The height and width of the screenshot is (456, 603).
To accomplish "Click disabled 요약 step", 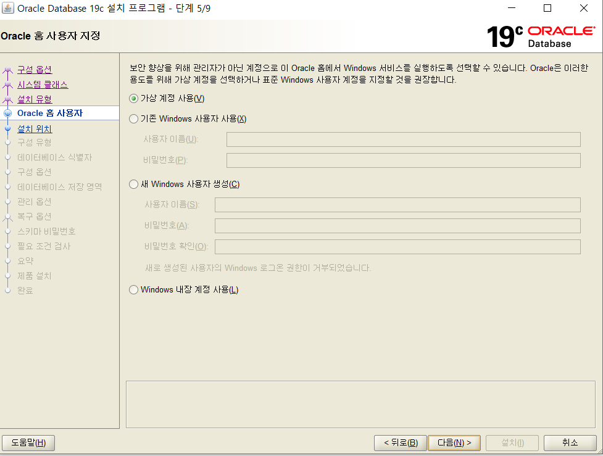I will (25, 260).
